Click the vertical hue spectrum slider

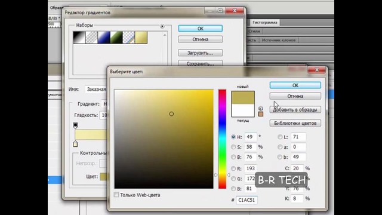click(x=222, y=139)
